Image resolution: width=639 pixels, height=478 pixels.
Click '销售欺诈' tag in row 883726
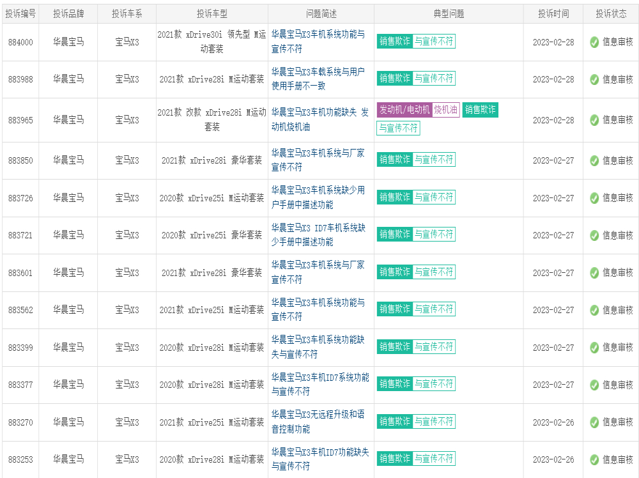pyautogui.click(x=394, y=197)
